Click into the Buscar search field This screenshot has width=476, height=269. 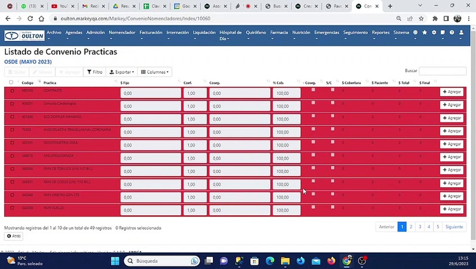443,71
